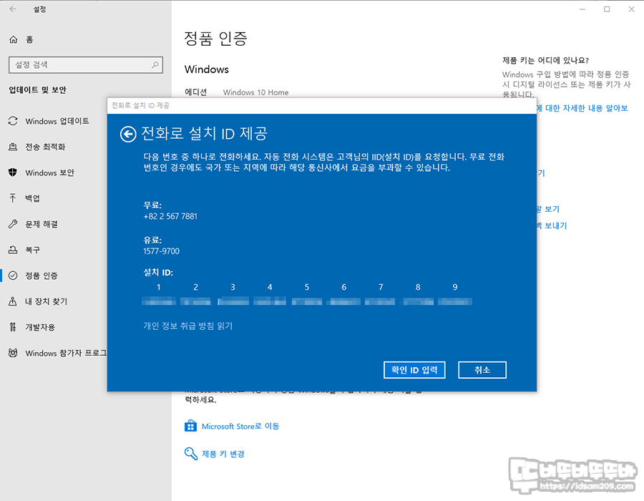Click the back arrow in the dialog header
The image size is (644, 501).
[x=128, y=134]
